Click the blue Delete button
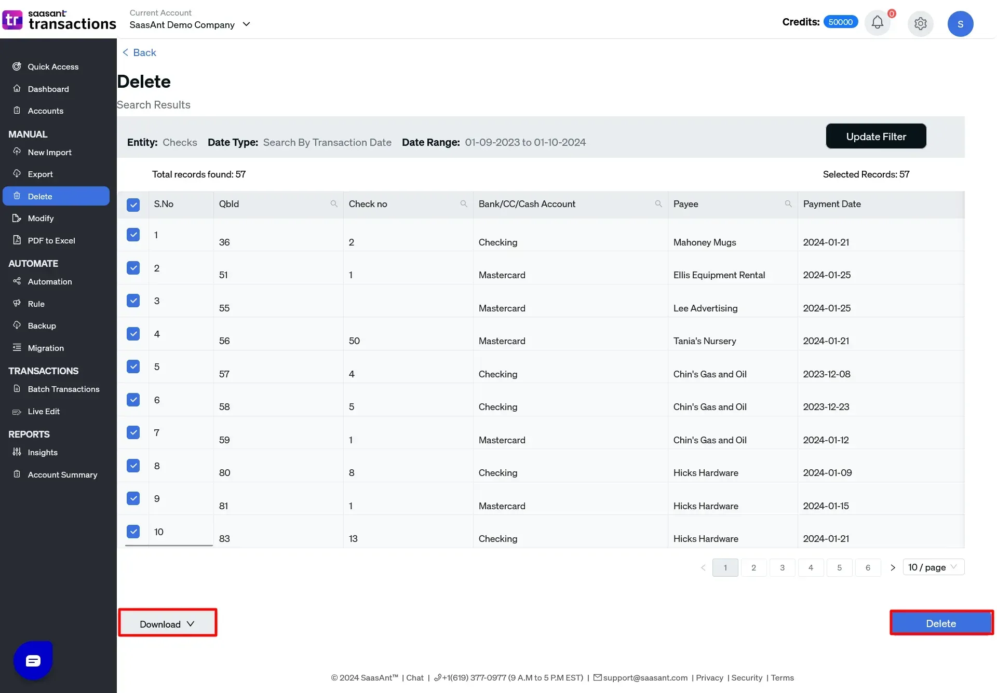The width and height of the screenshot is (997, 693). [x=941, y=623]
